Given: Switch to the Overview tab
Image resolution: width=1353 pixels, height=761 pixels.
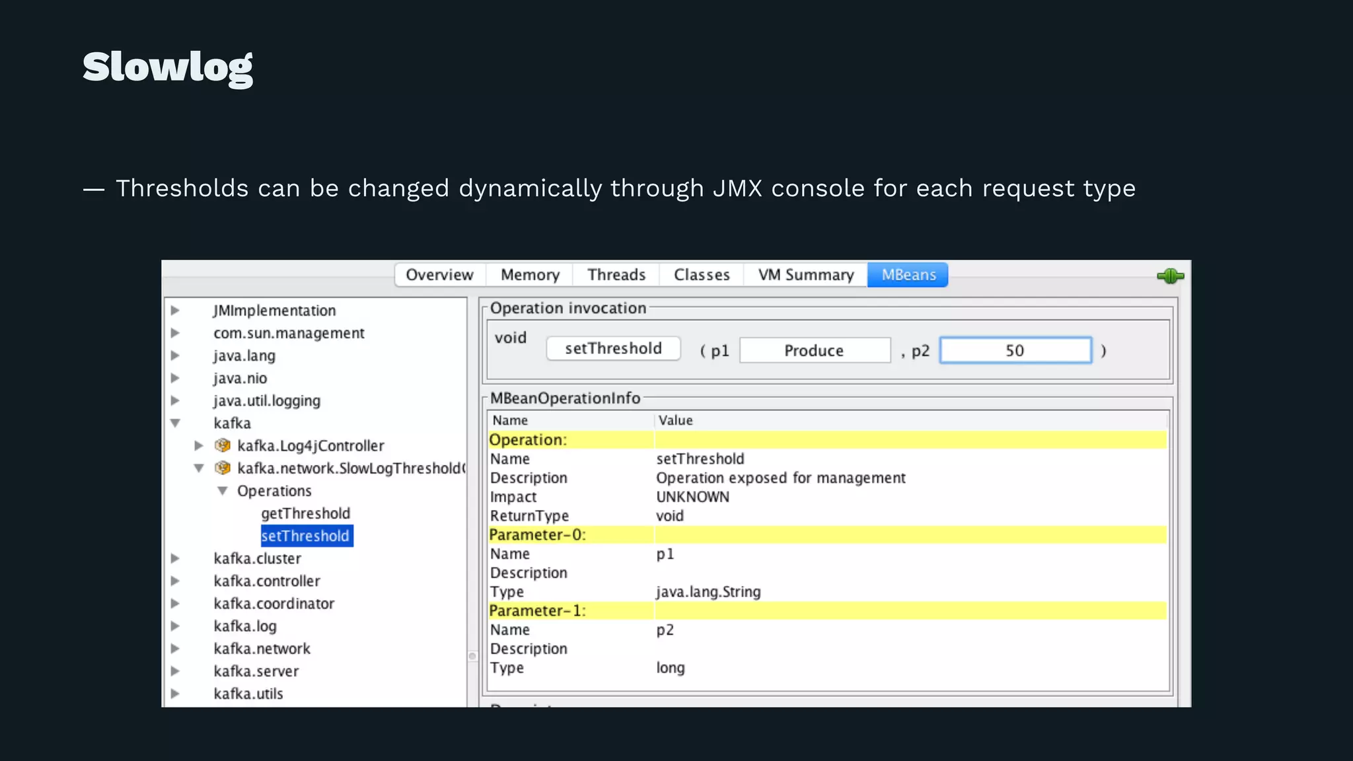Looking at the screenshot, I should click(x=440, y=275).
